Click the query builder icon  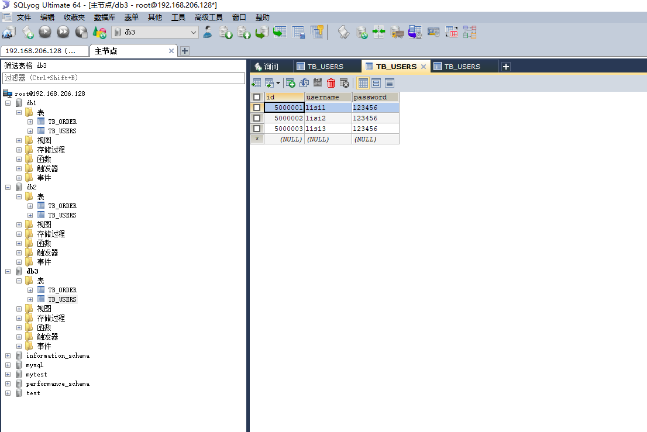pos(433,32)
